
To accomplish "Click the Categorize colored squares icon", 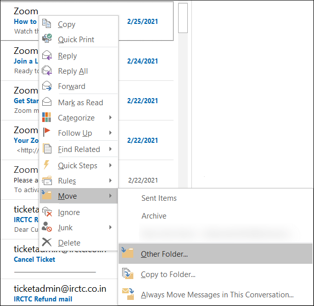I will (x=47, y=117).
